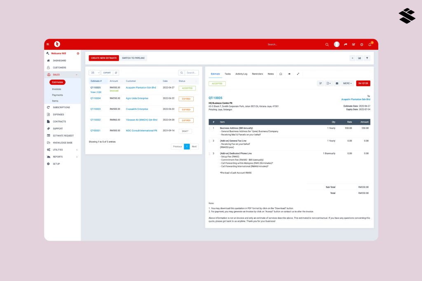422x281 pixels.
Task: Switch to the Activity Log tab
Action: coord(241,74)
